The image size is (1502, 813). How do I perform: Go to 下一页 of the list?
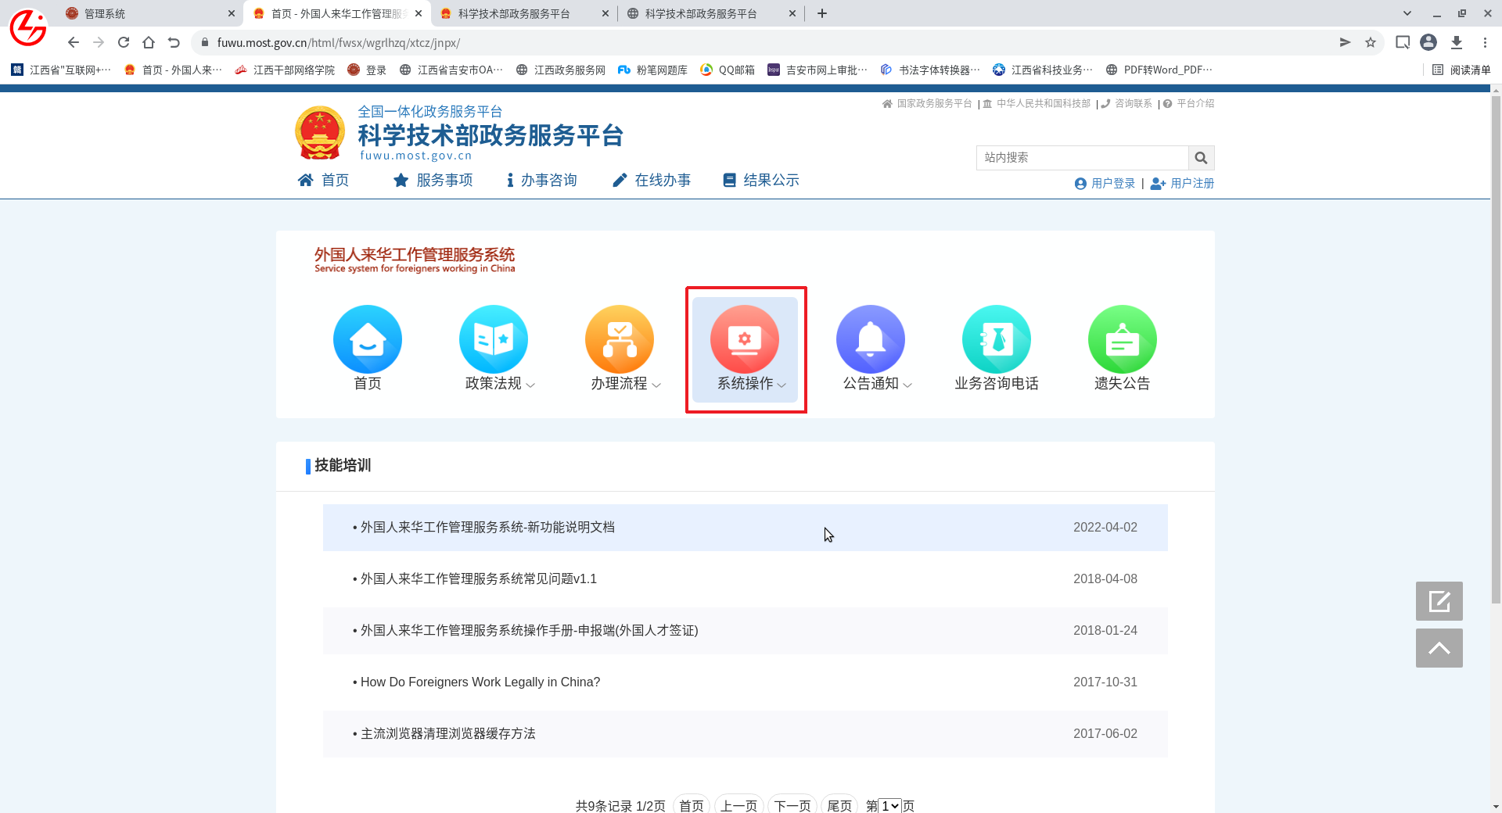click(792, 805)
